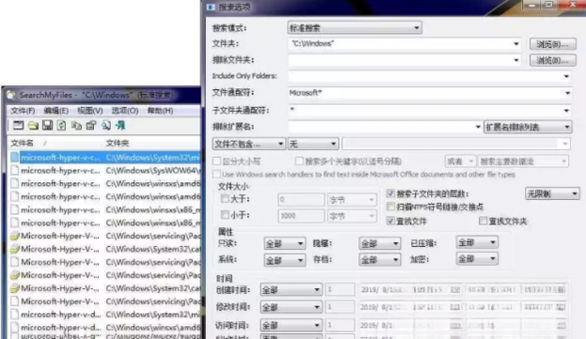Open the 修改时间 filter dropdown

coord(291,307)
